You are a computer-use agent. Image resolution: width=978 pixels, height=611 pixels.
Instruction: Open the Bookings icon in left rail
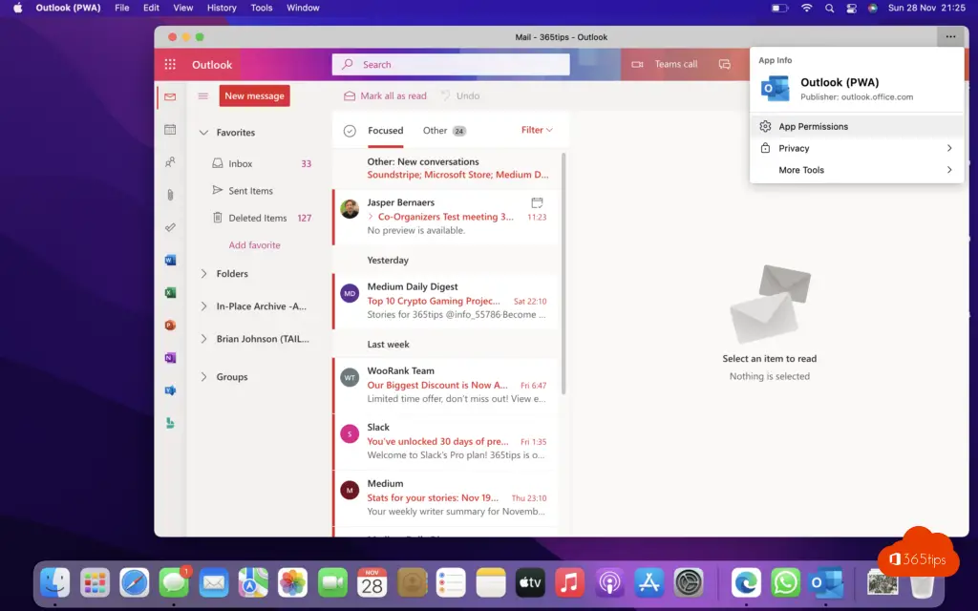(170, 423)
